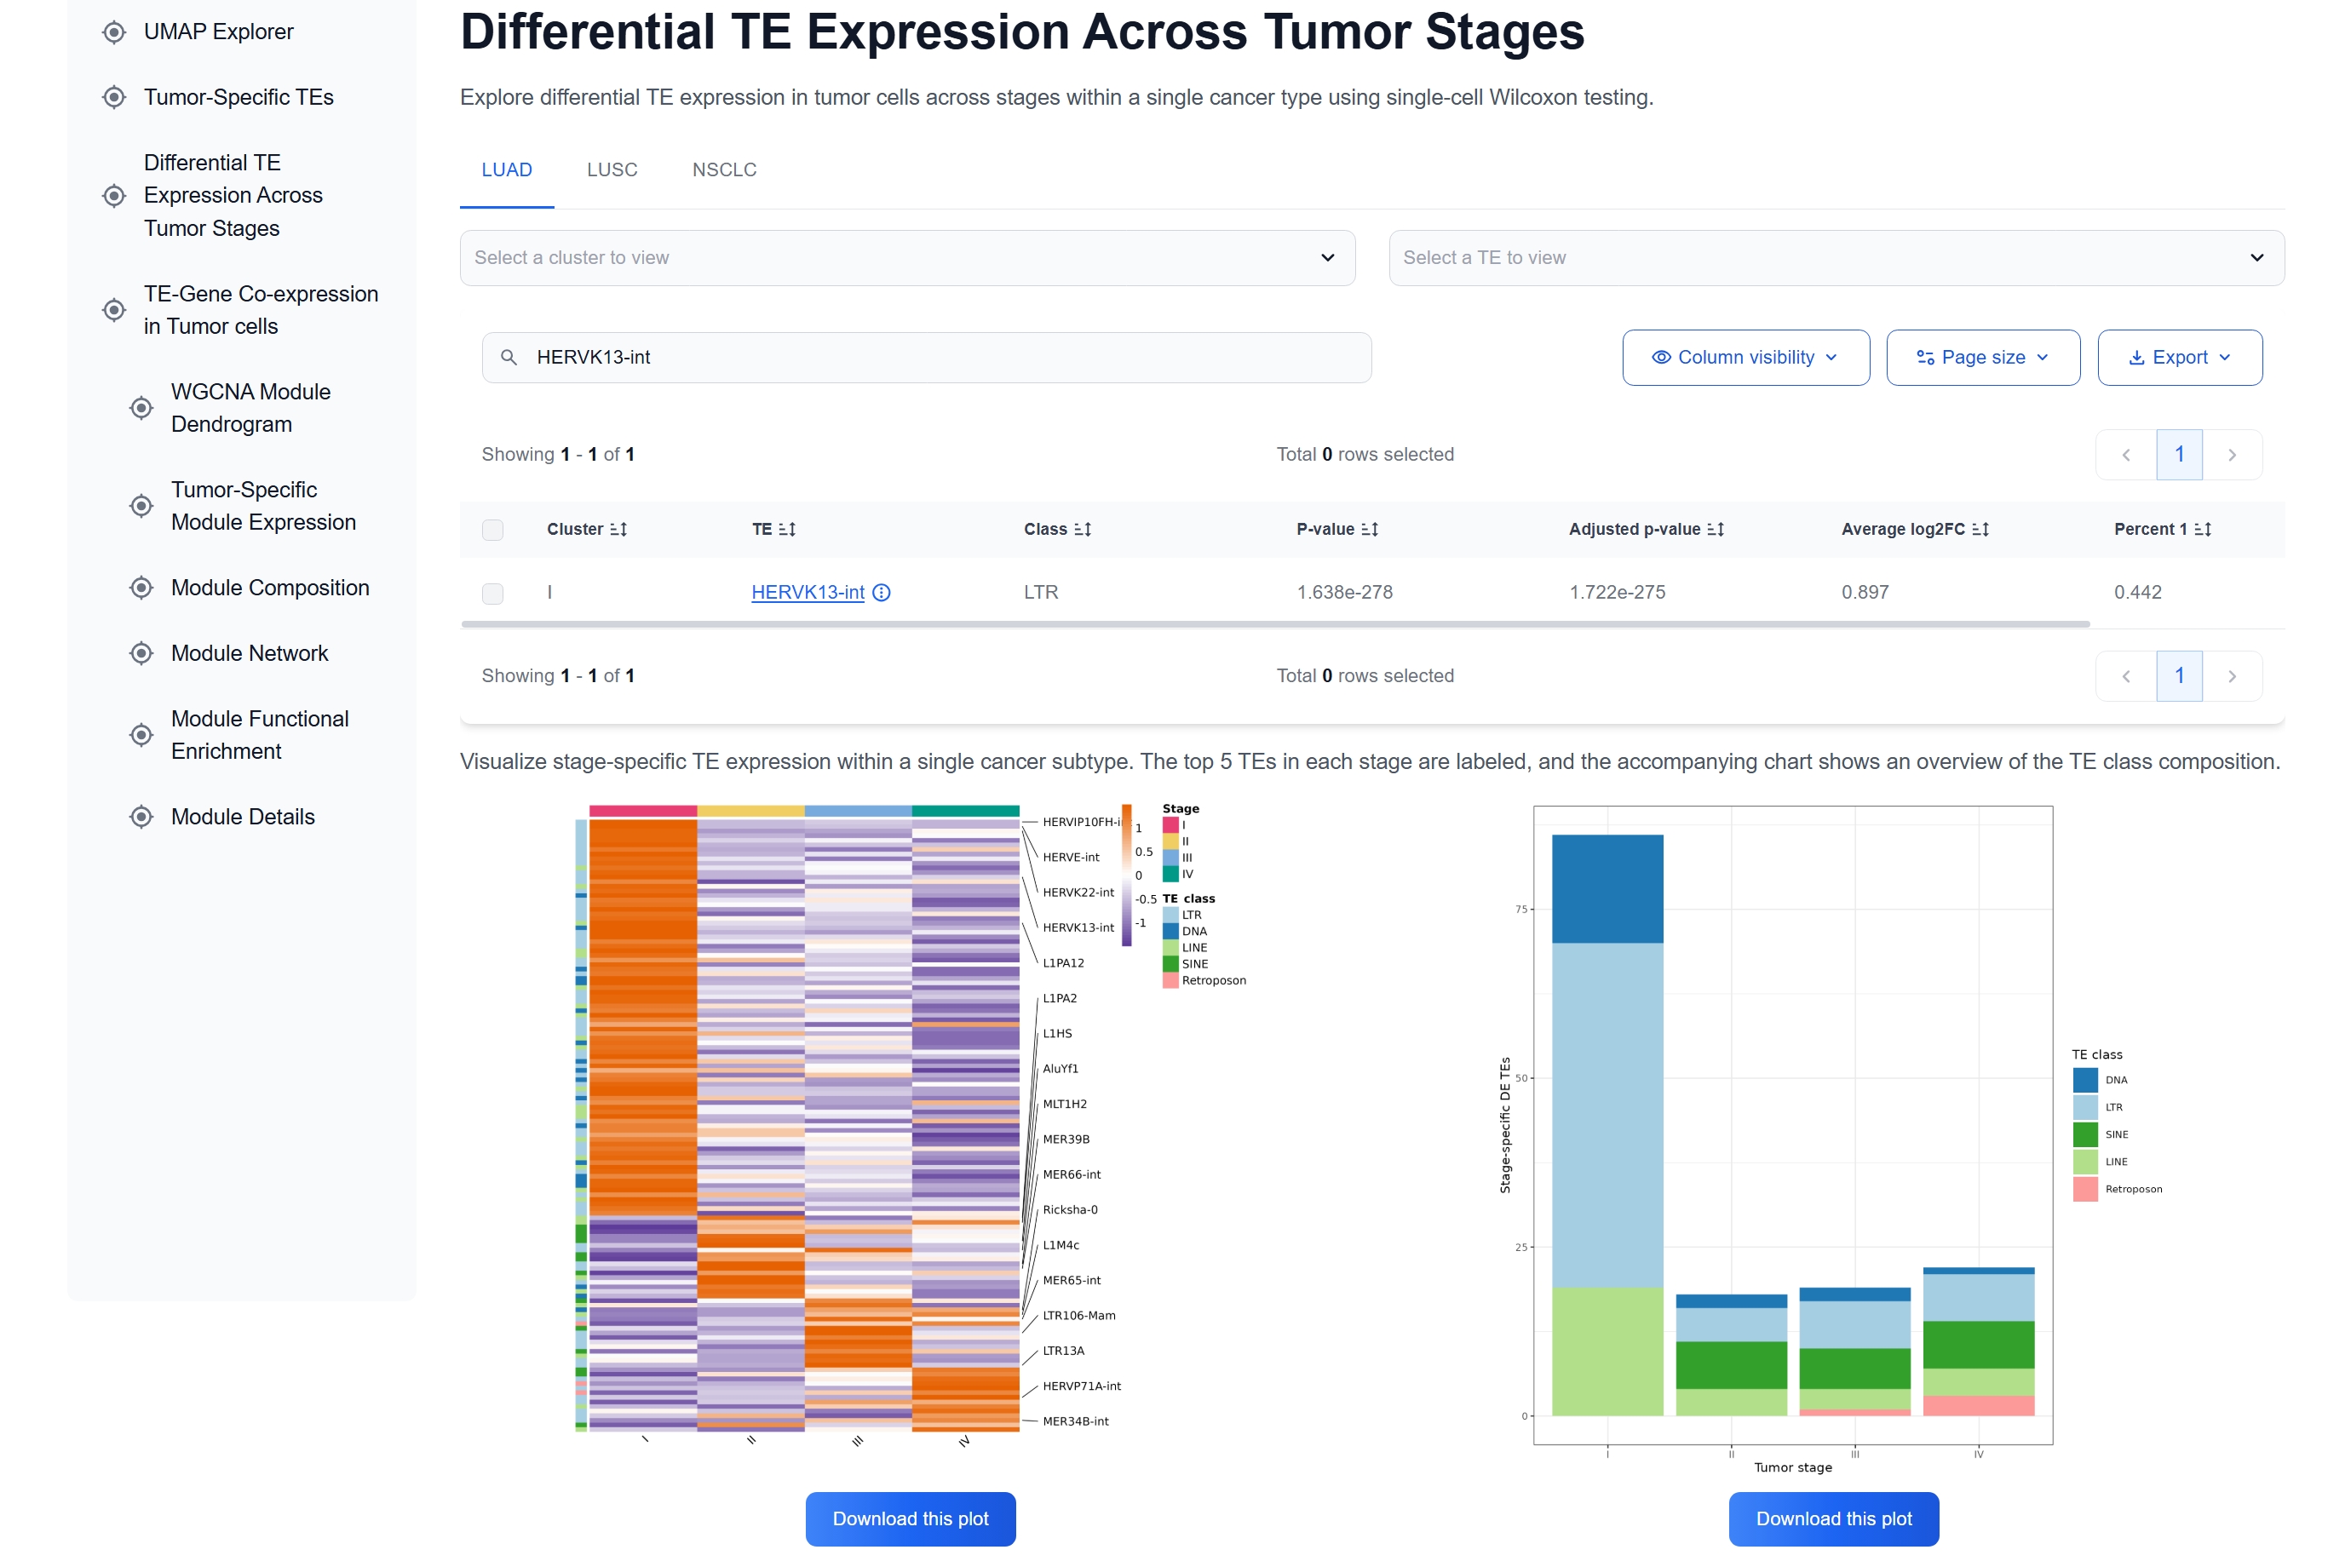
Task: Open the HERVK13-int link in the results table
Action: click(x=808, y=593)
